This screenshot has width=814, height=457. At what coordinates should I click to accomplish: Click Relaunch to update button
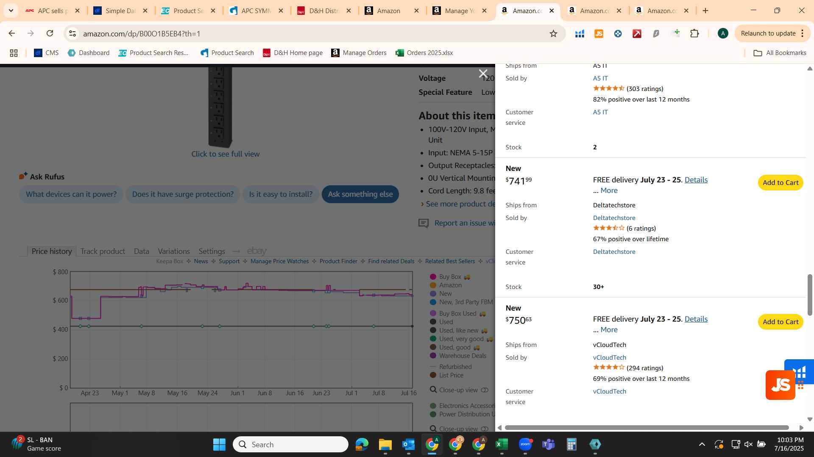point(768,33)
